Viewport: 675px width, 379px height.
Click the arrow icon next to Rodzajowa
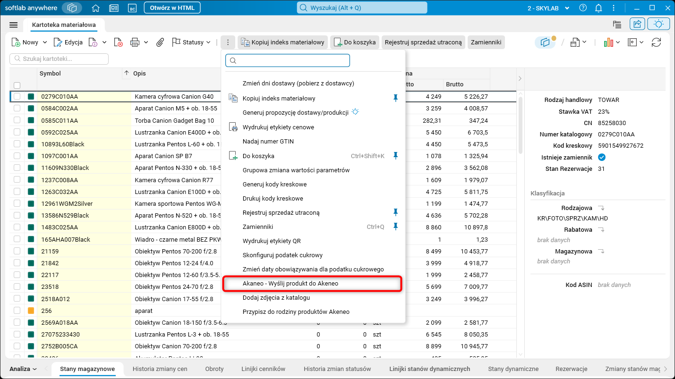[x=601, y=208]
